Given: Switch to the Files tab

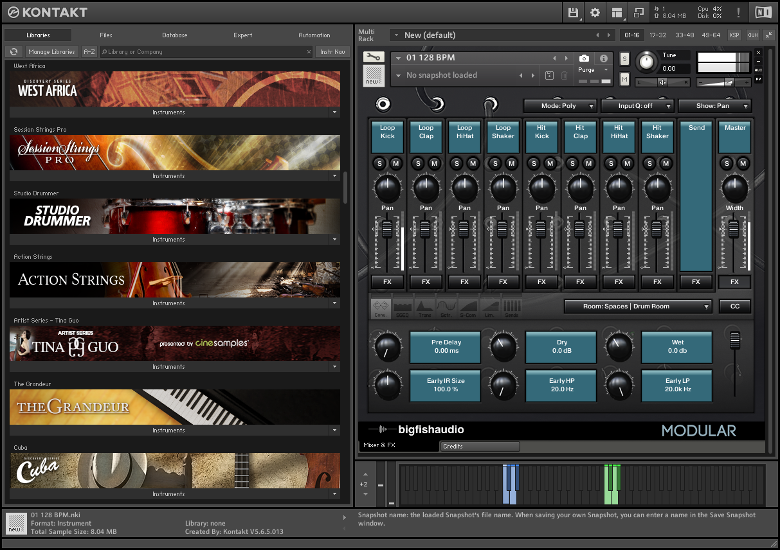Looking at the screenshot, I should pyautogui.click(x=106, y=35).
